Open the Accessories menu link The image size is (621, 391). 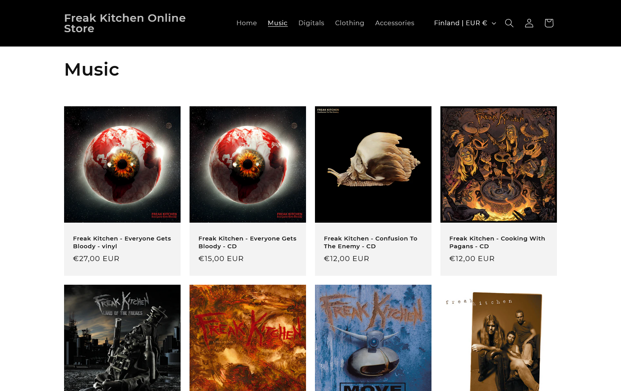point(395,23)
